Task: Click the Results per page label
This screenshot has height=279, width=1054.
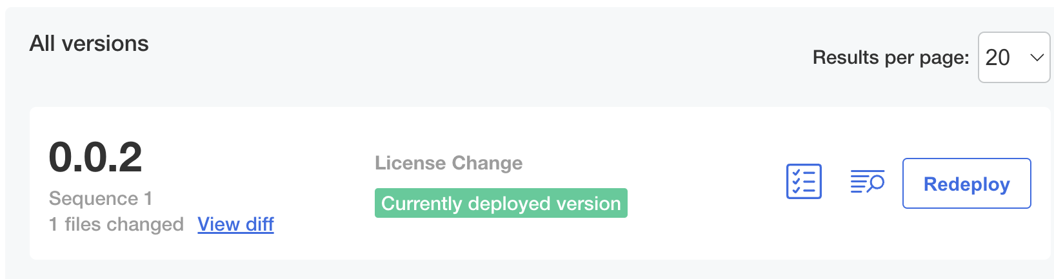Action: point(890,57)
